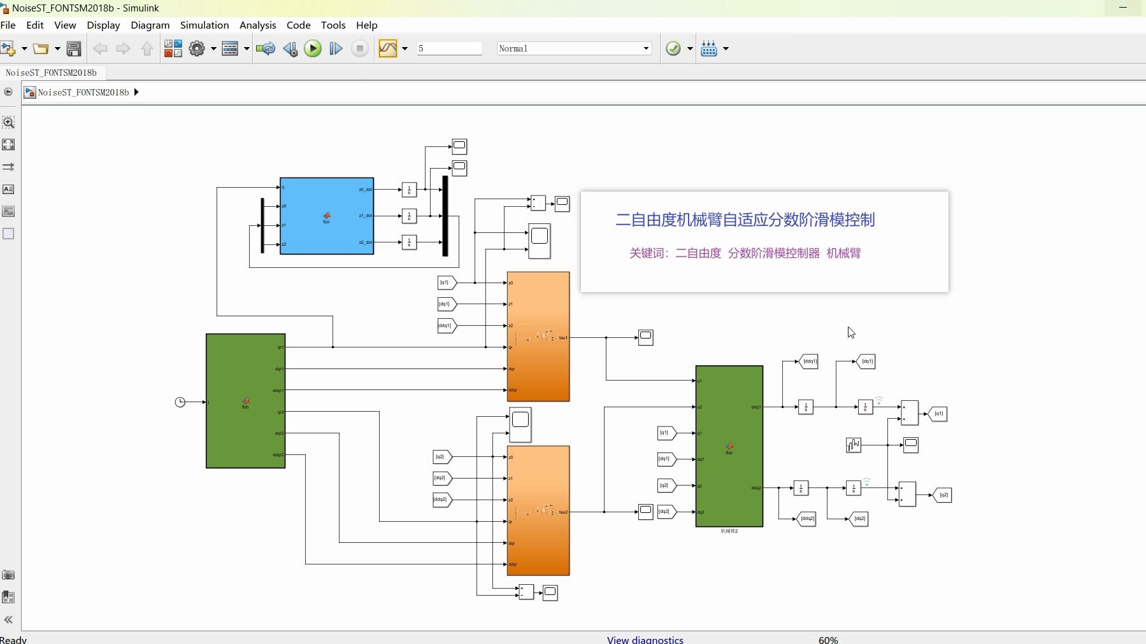Go back with the left arrow icon

pyautogui.click(x=100, y=48)
